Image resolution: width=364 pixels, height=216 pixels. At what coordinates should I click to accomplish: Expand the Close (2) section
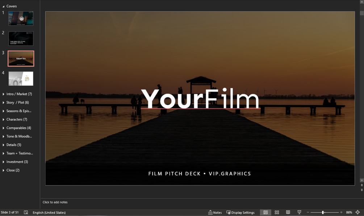click(x=3, y=170)
